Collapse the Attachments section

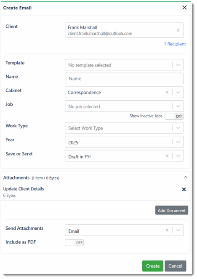186,177
